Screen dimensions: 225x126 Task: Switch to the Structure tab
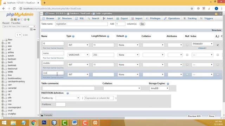coord(65,19)
